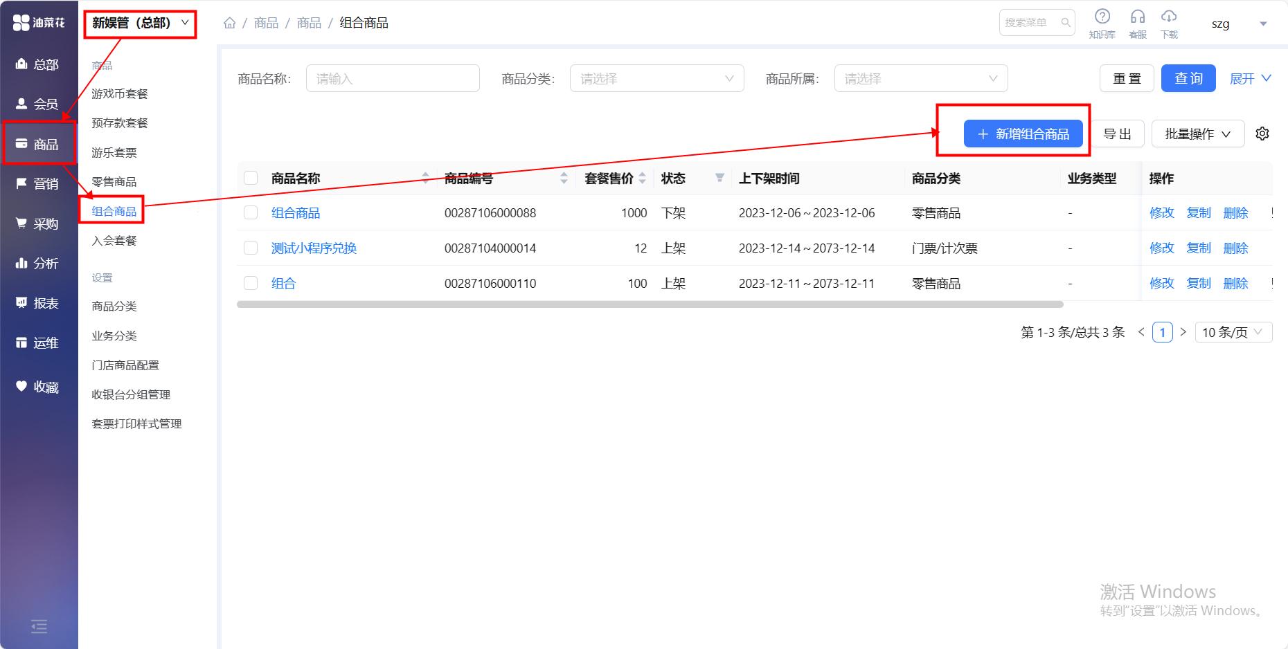Go to the next page arrow
Screen dimensions: 1288x649
(x=1183, y=333)
